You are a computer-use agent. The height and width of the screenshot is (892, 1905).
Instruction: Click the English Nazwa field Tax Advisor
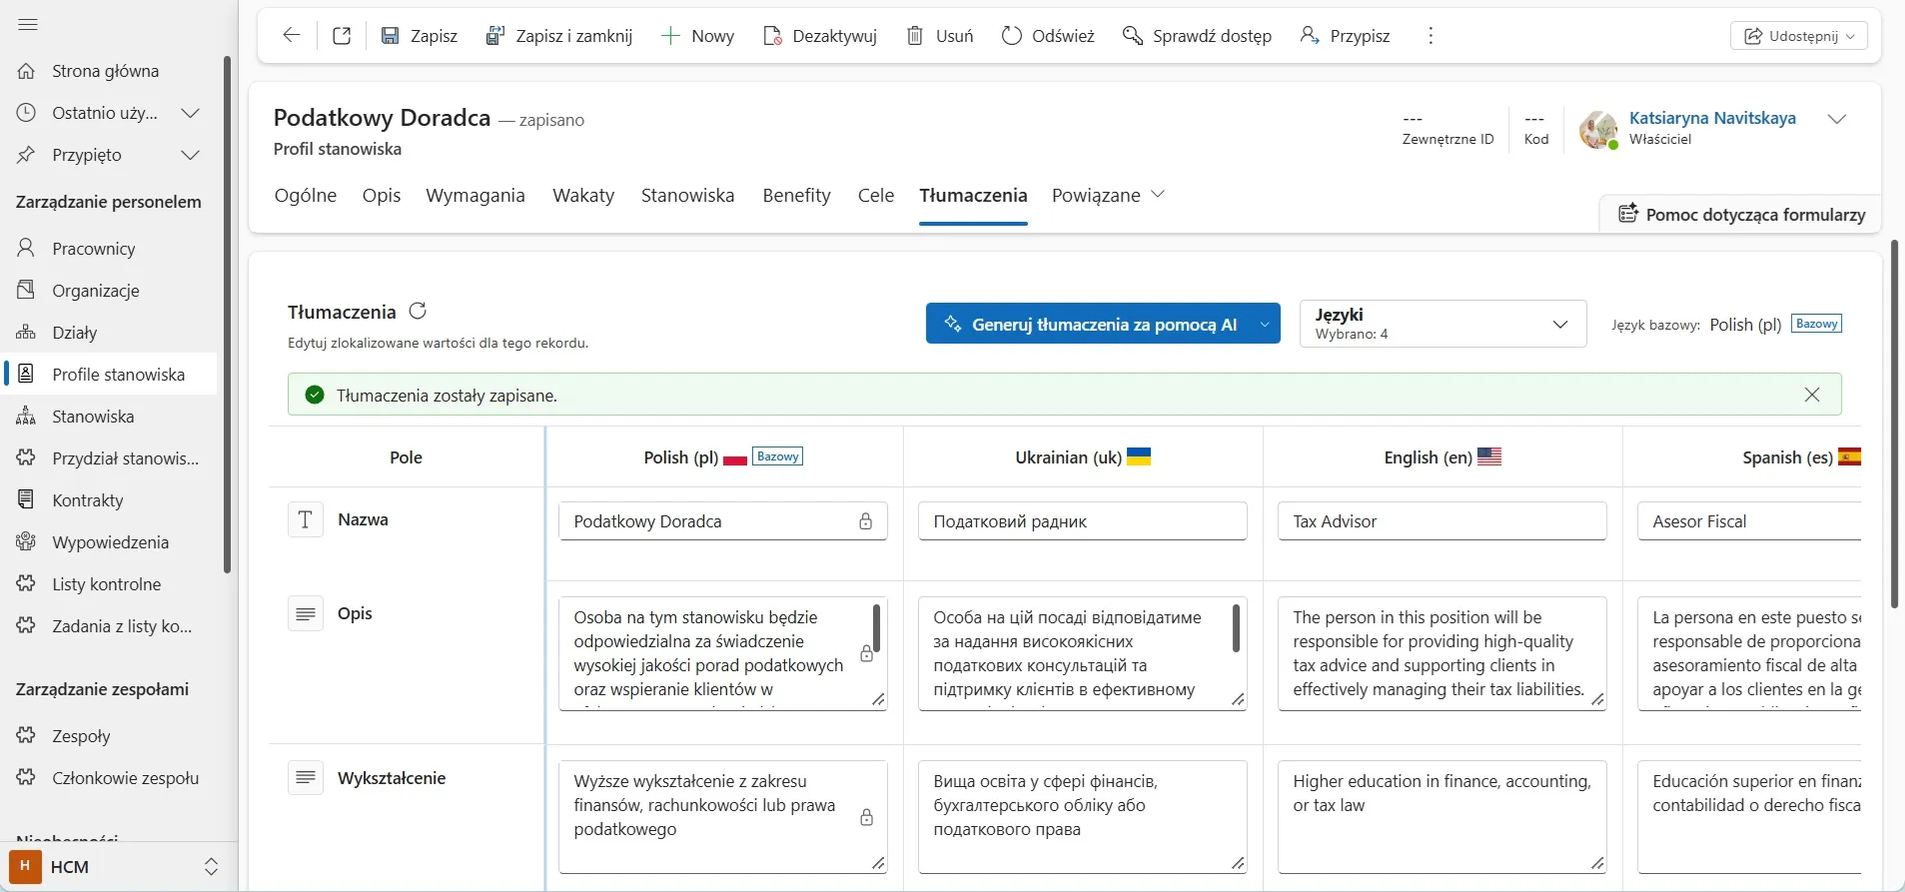pyautogui.click(x=1442, y=521)
